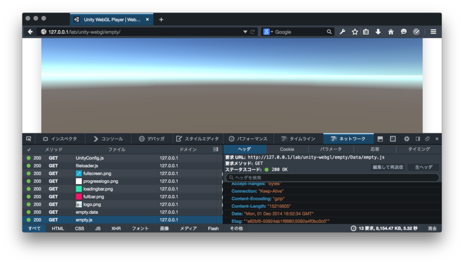Detach devtools into separate window icon
The image size is (464, 264).
427,139
